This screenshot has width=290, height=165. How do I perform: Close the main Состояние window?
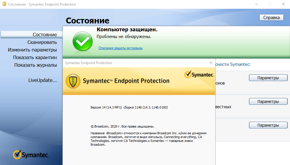[x=283, y=4]
